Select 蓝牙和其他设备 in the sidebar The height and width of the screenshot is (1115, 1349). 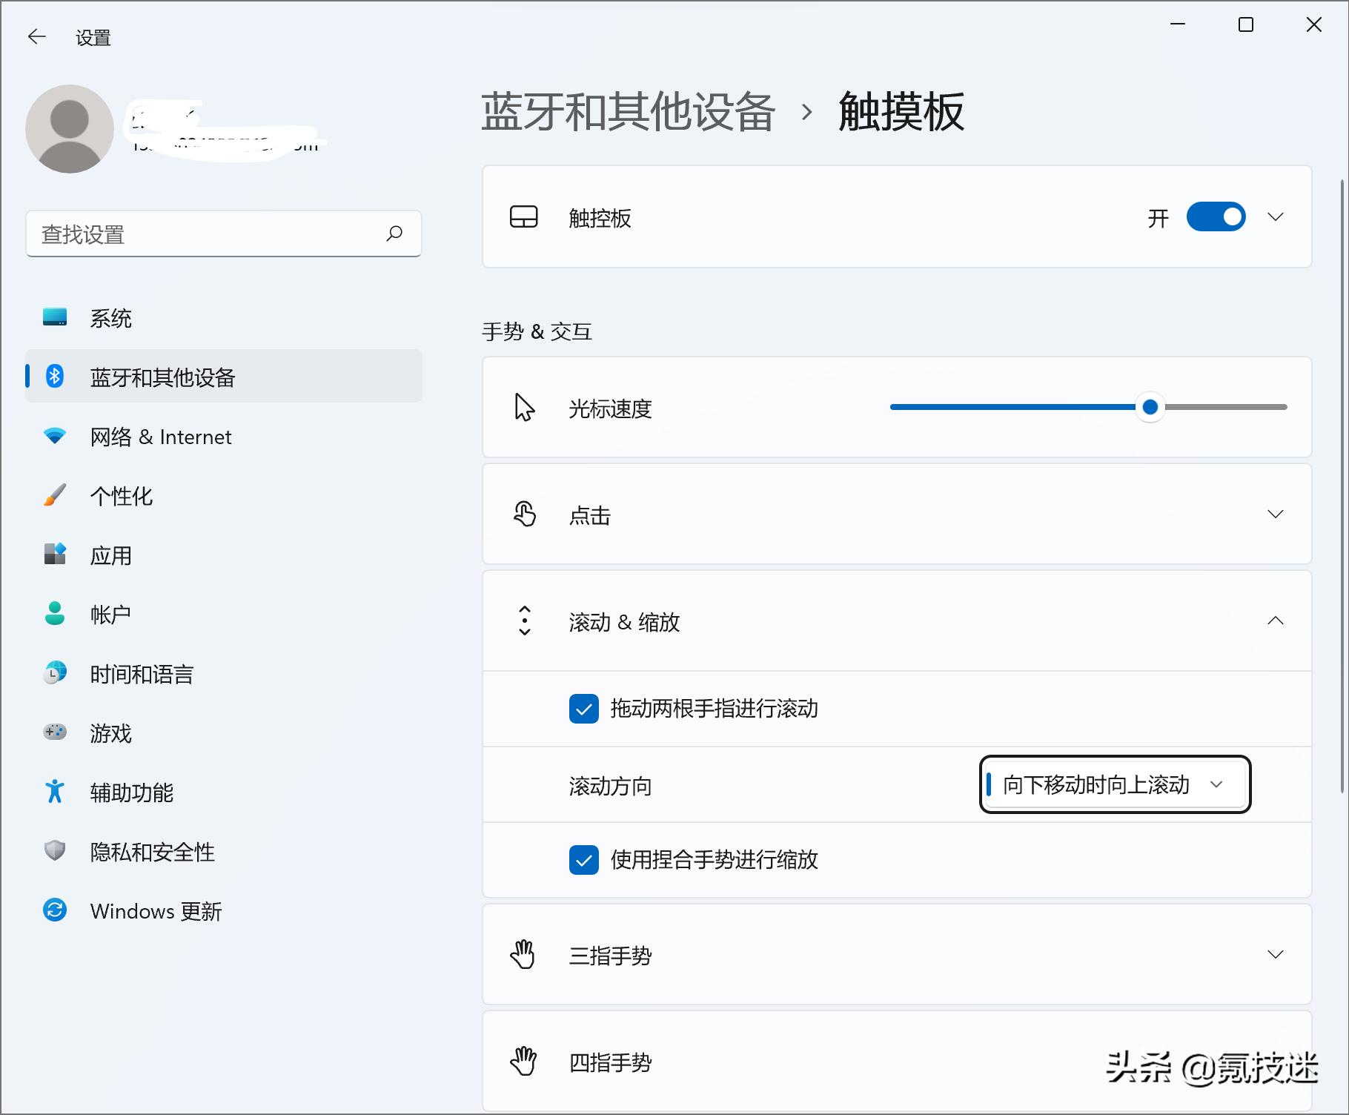pyautogui.click(x=162, y=377)
